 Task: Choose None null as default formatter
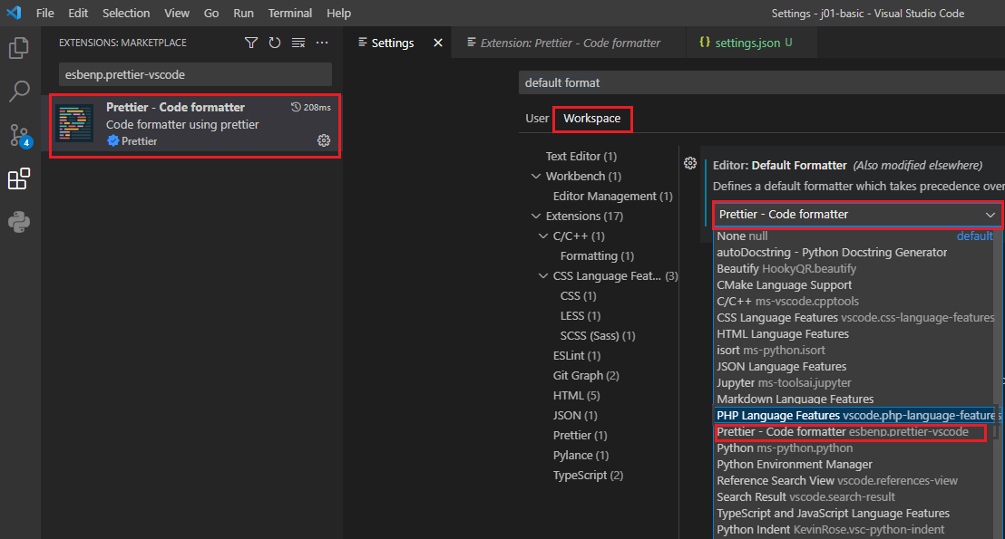[x=742, y=236]
